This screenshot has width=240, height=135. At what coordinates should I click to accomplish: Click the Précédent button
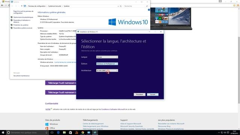pyautogui.click(x=139, y=94)
